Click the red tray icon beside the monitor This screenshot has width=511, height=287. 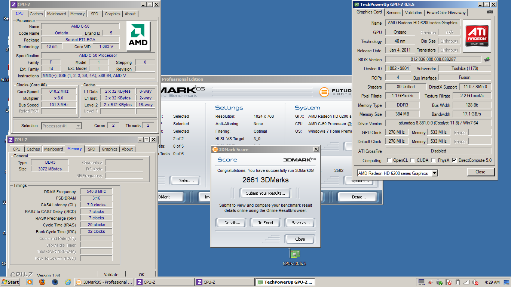pyautogui.click(x=431, y=282)
